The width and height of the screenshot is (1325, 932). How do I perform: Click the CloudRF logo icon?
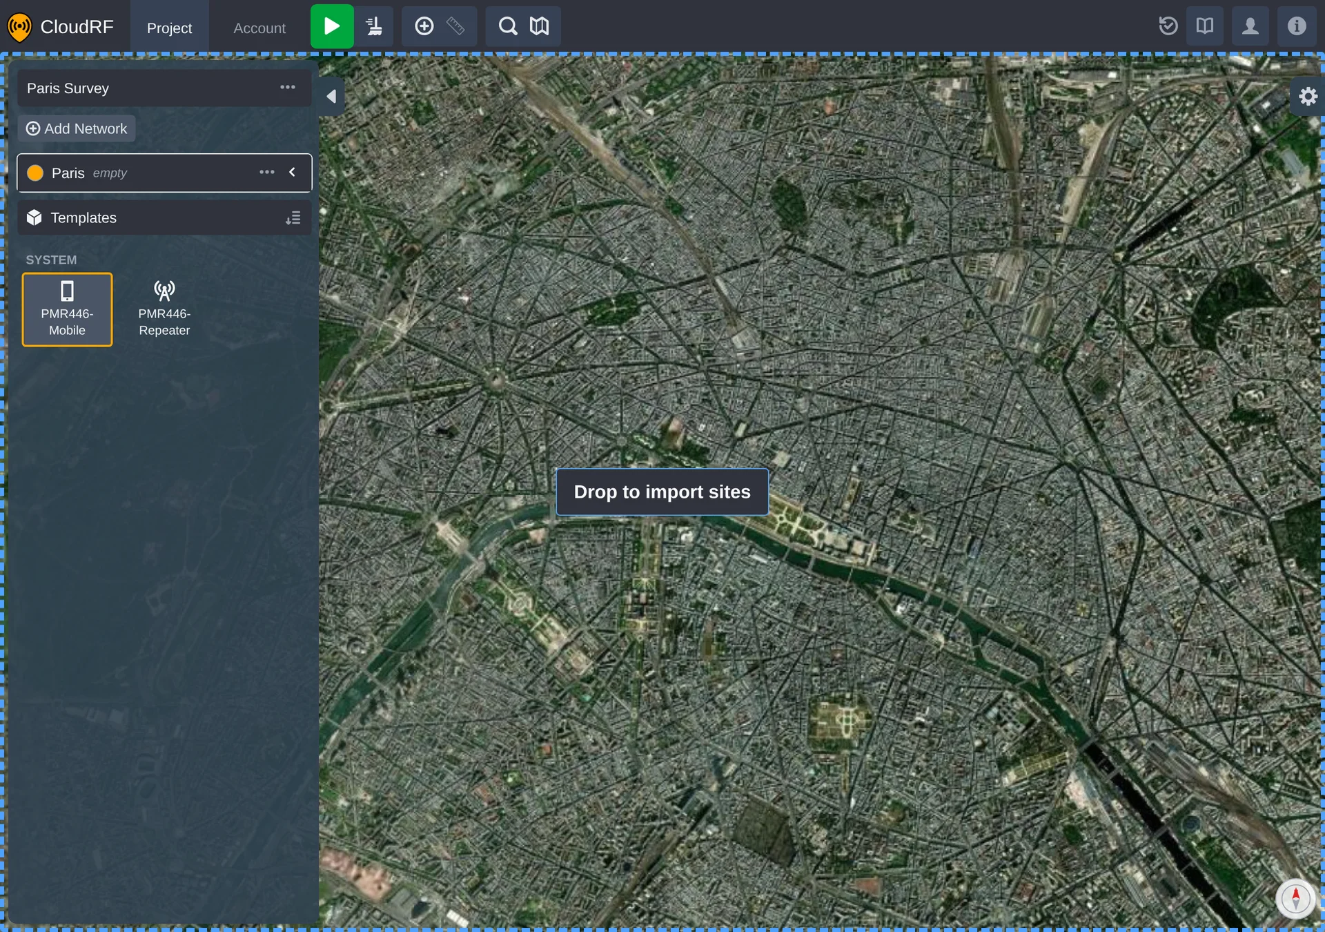tap(19, 28)
